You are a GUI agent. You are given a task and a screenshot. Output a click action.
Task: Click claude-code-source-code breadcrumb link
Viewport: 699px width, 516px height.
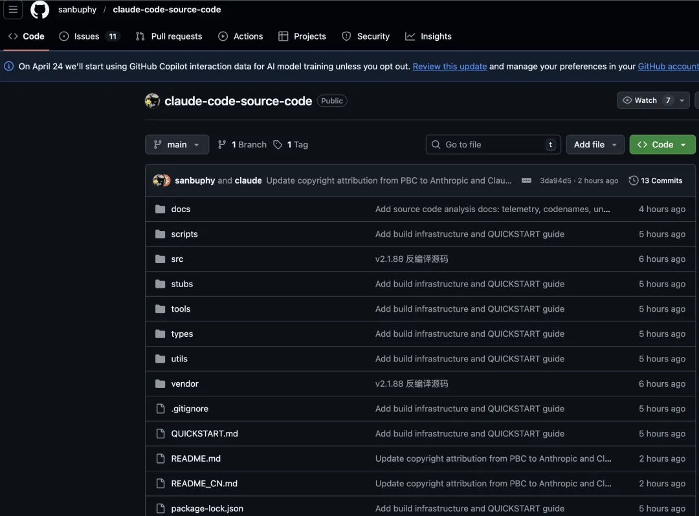(167, 9)
